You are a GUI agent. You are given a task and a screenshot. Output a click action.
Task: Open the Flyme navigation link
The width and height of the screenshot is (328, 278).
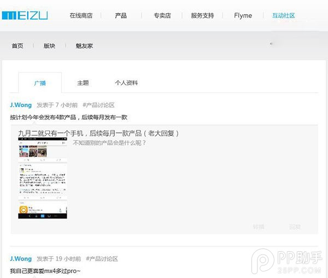pyautogui.click(x=243, y=15)
